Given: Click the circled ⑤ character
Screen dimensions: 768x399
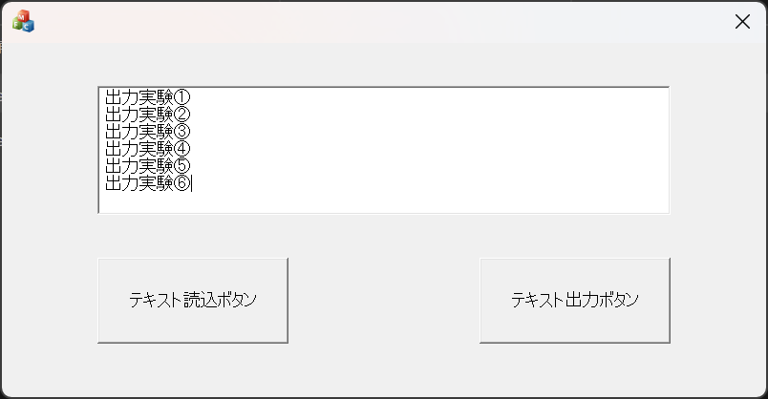Looking at the screenshot, I should pyautogui.click(x=182, y=165).
